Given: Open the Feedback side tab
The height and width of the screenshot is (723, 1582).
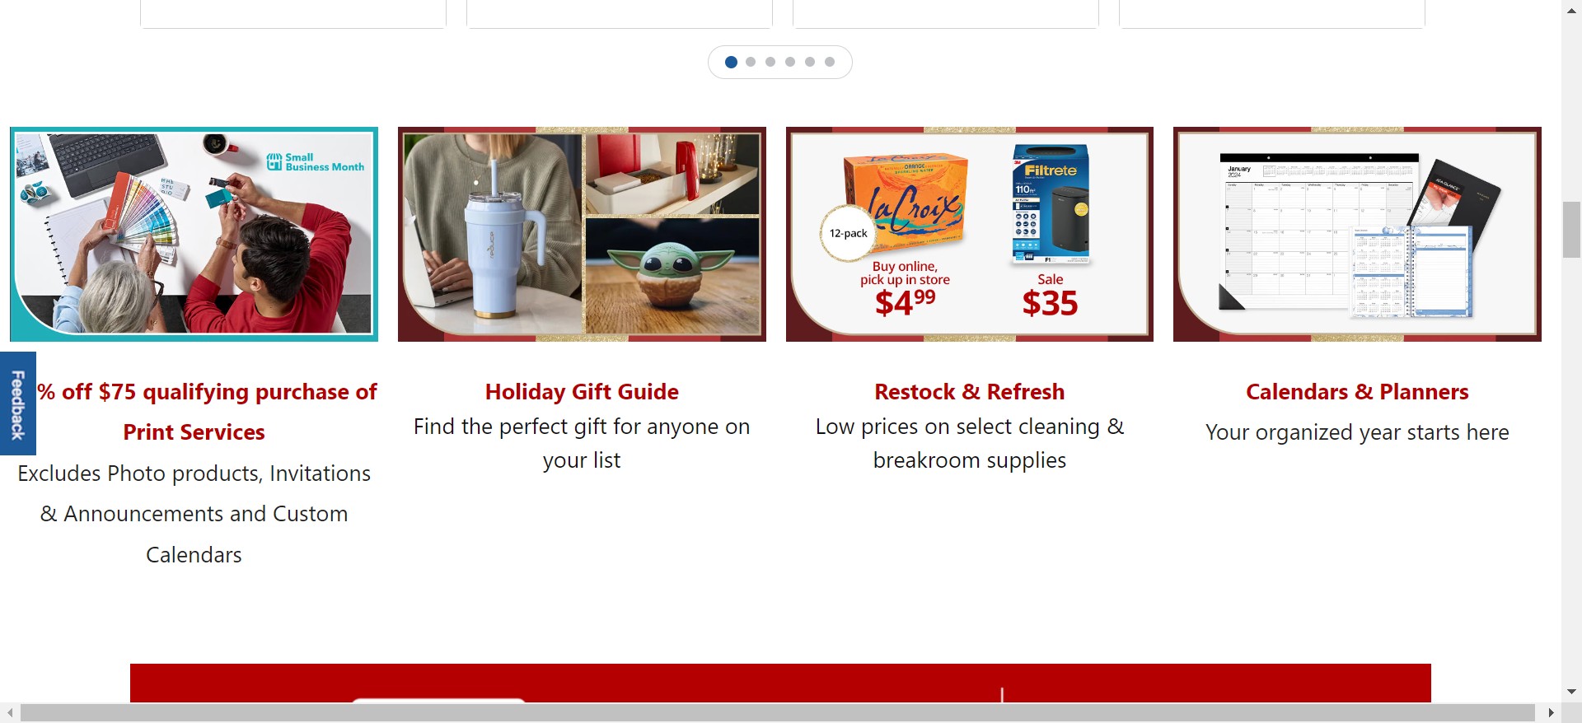Looking at the screenshot, I should coord(17,403).
